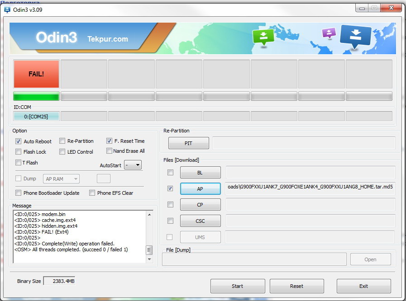Click the AP file path field
The width and height of the screenshot is (406, 301).
click(x=310, y=188)
